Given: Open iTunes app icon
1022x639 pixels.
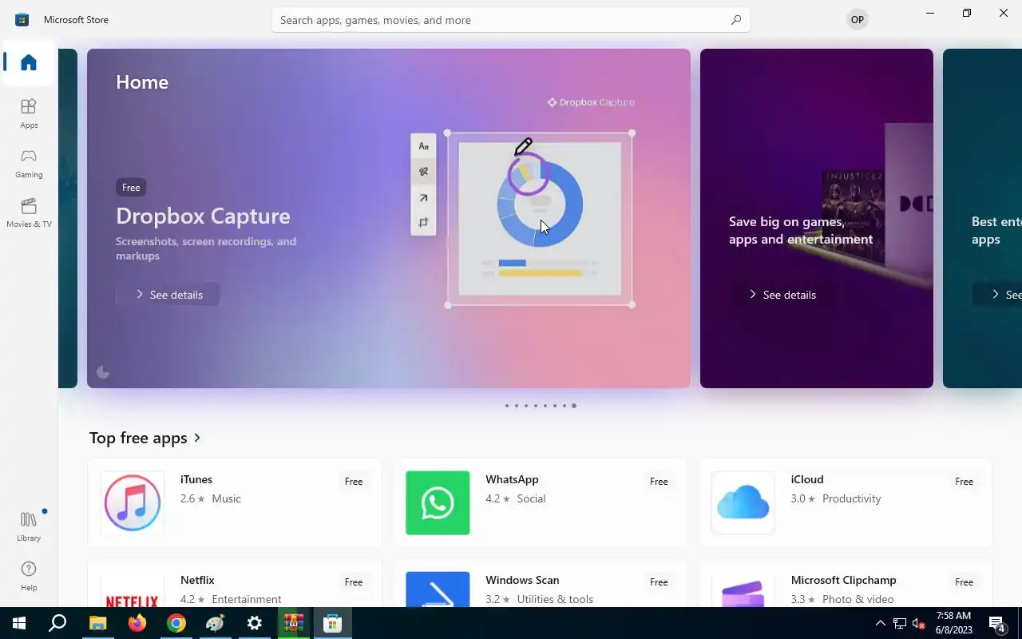Looking at the screenshot, I should (x=133, y=502).
